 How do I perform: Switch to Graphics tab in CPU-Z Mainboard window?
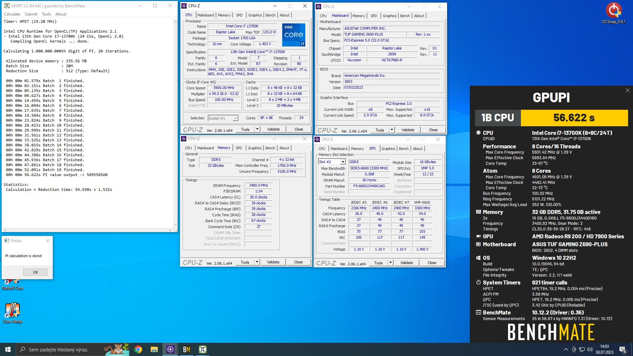click(x=389, y=16)
